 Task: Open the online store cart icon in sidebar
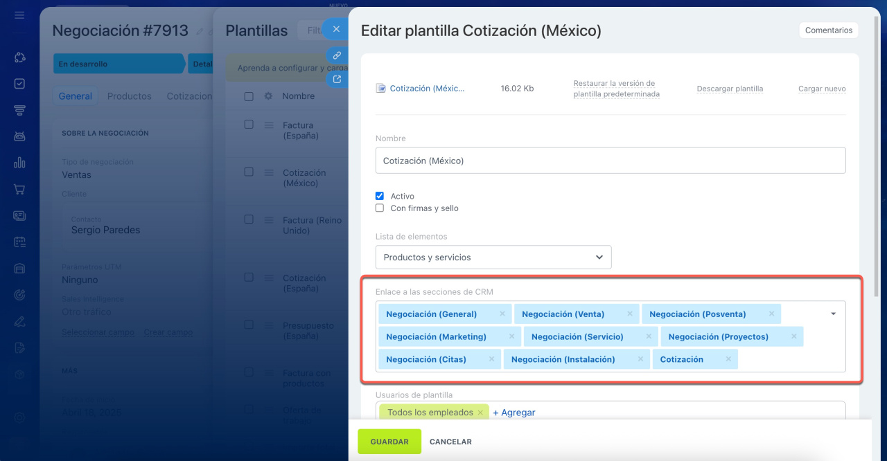19,189
